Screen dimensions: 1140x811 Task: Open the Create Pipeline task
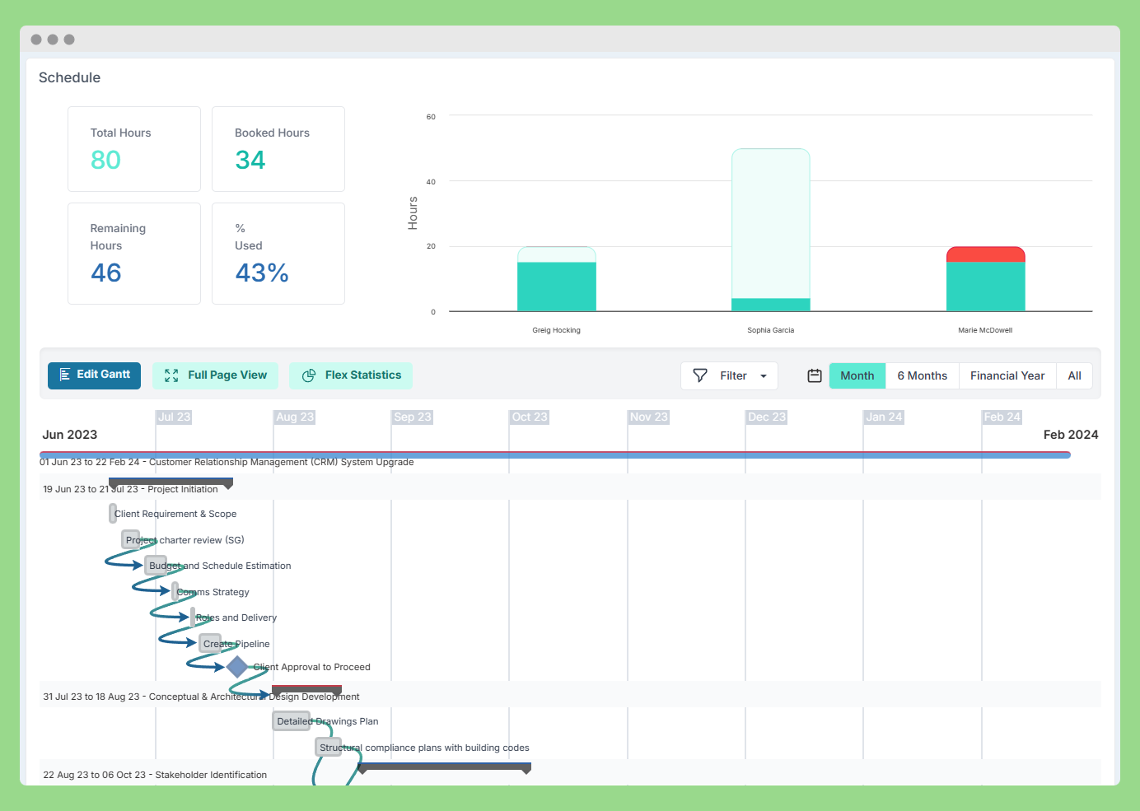tap(211, 643)
